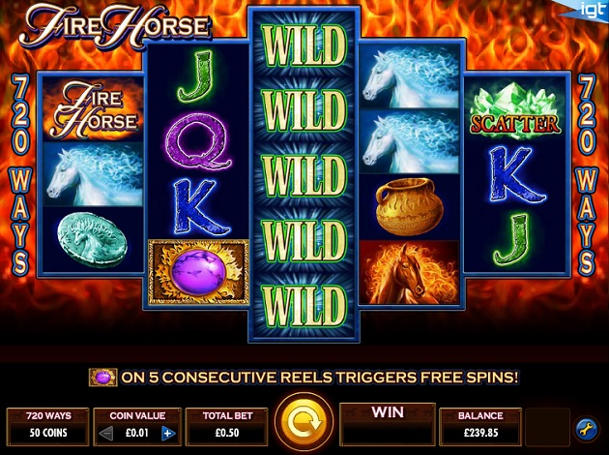
Task: Click the white horse symbol on first reel
Action: (x=93, y=174)
